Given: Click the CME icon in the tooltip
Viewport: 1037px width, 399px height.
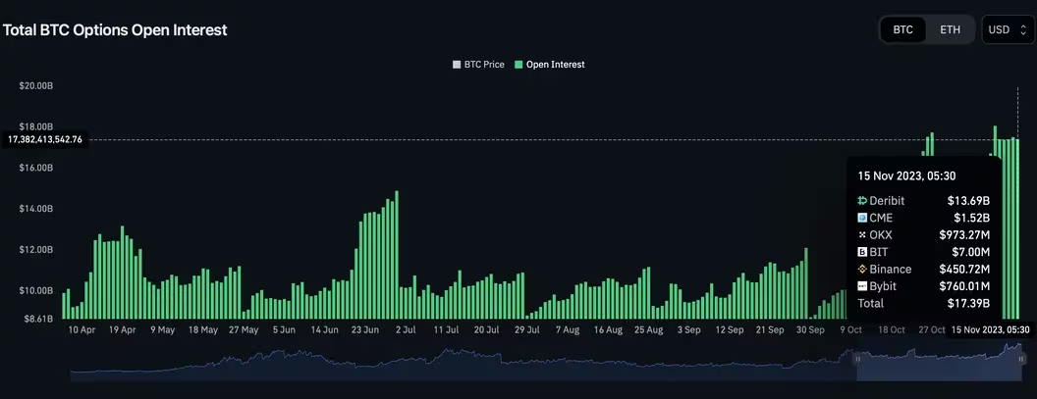Looking at the screenshot, I should (x=862, y=218).
